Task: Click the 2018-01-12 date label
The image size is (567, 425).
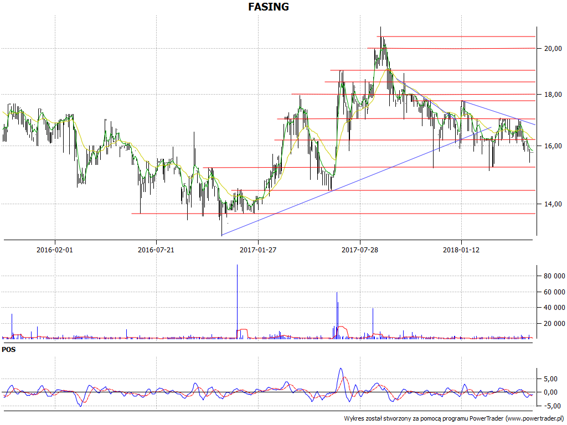Action: 461,250
